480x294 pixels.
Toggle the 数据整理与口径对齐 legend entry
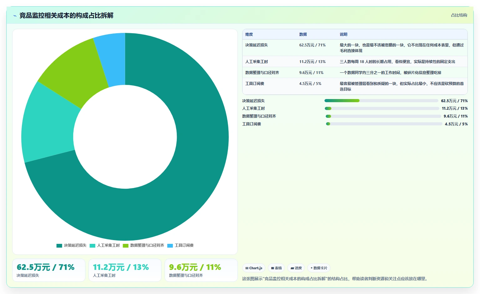143,245
